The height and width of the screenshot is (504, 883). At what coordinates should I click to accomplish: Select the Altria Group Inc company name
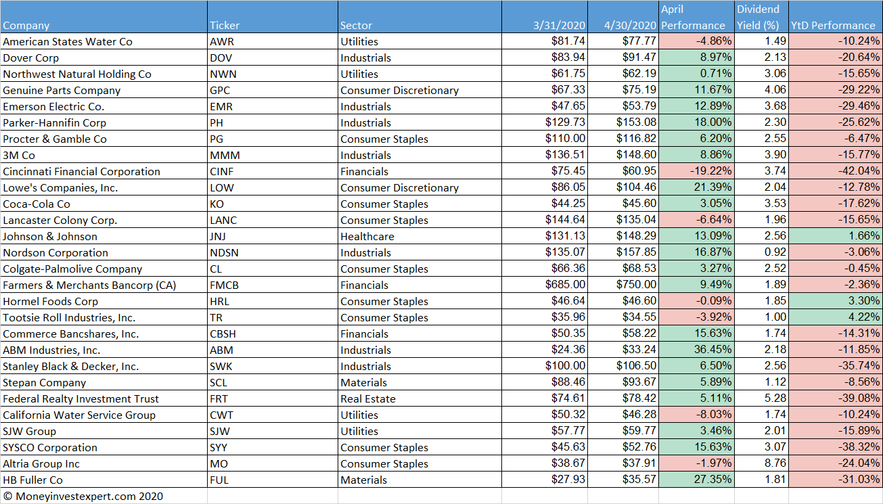[39, 463]
